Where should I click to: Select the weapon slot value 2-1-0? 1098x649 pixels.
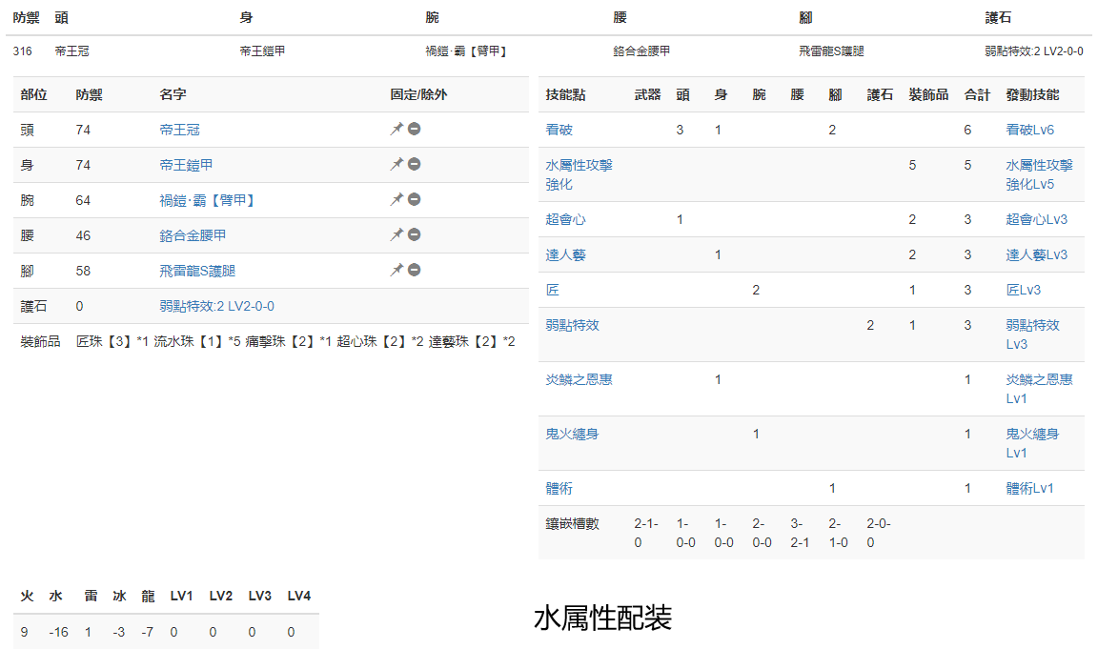[645, 533]
